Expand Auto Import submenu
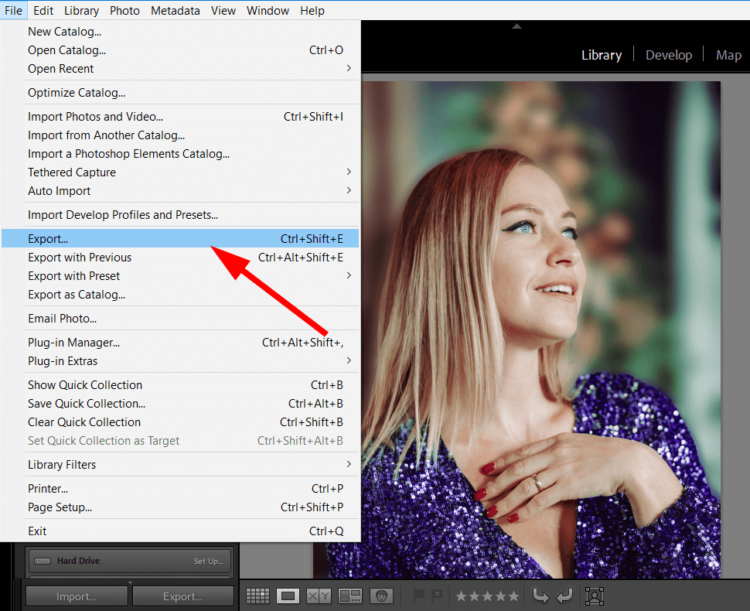Image resolution: width=750 pixels, height=611 pixels. tap(349, 190)
